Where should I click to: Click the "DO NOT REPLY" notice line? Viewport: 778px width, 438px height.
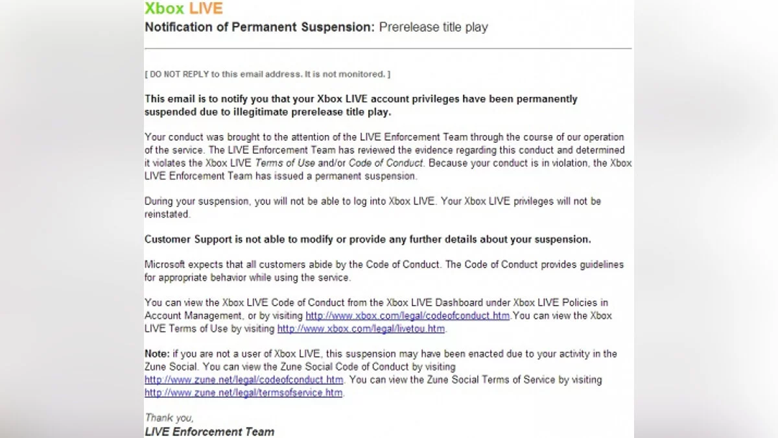267,74
